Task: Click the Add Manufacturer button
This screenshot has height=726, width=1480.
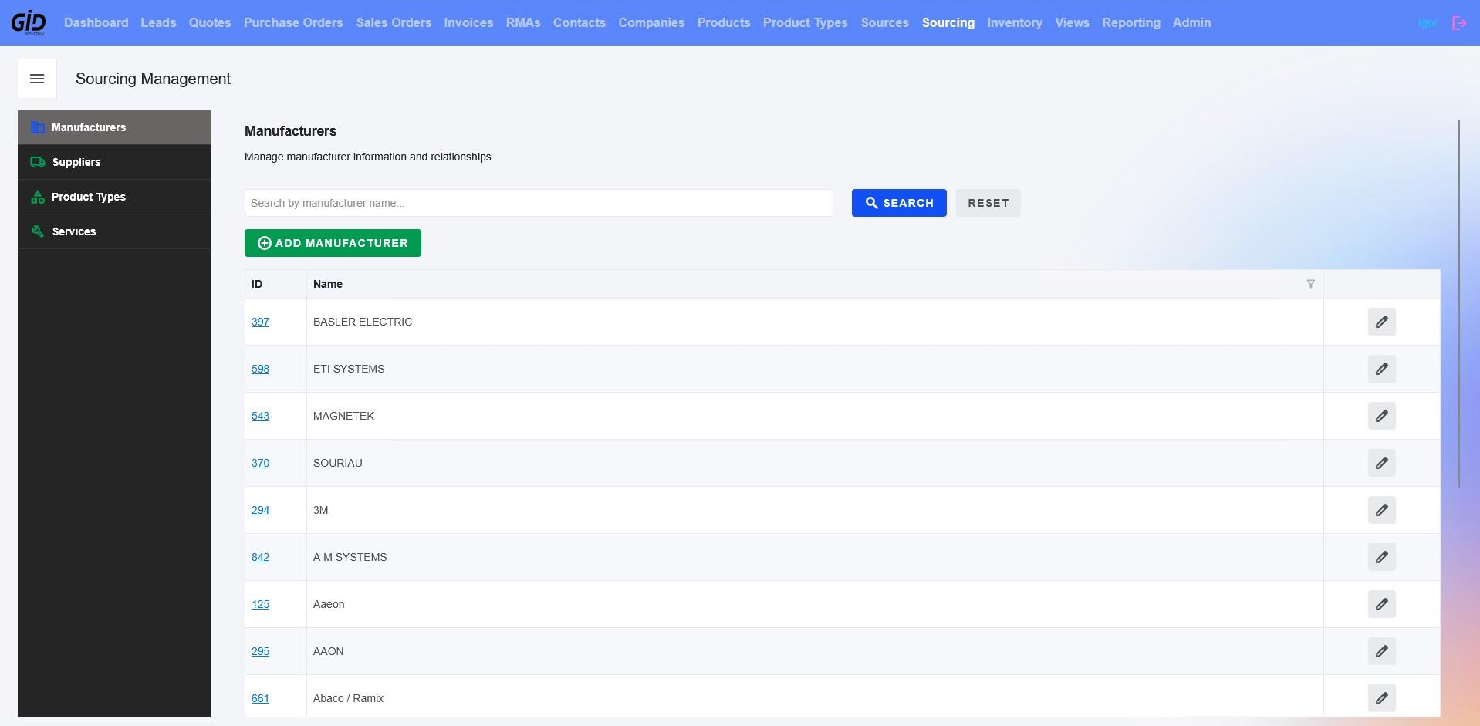Action: tap(333, 243)
